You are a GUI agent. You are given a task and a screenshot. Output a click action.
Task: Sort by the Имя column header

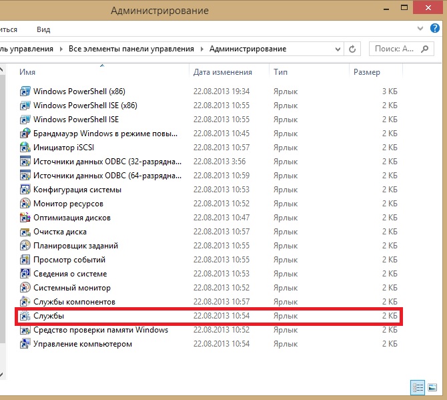[27, 72]
